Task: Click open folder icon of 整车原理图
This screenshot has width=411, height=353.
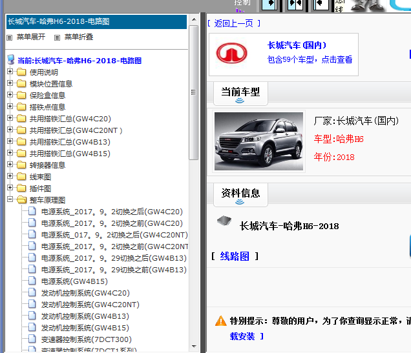Action: coord(22,199)
